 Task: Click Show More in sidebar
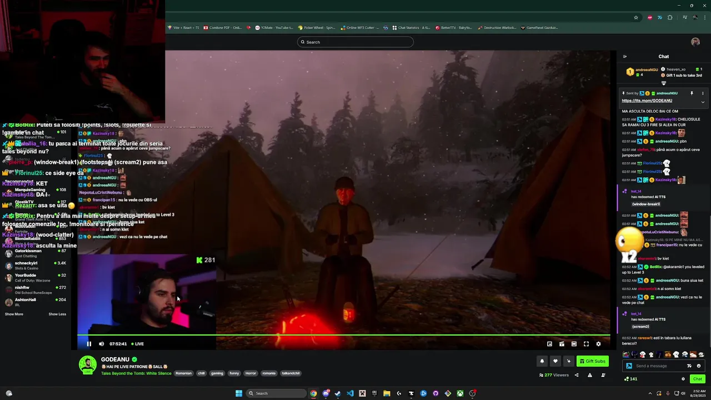pos(14,314)
